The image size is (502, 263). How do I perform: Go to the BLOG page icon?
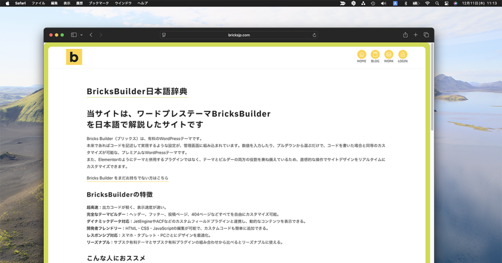(375, 55)
